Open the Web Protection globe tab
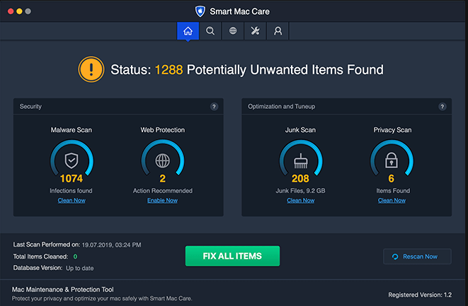 (233, 30)
